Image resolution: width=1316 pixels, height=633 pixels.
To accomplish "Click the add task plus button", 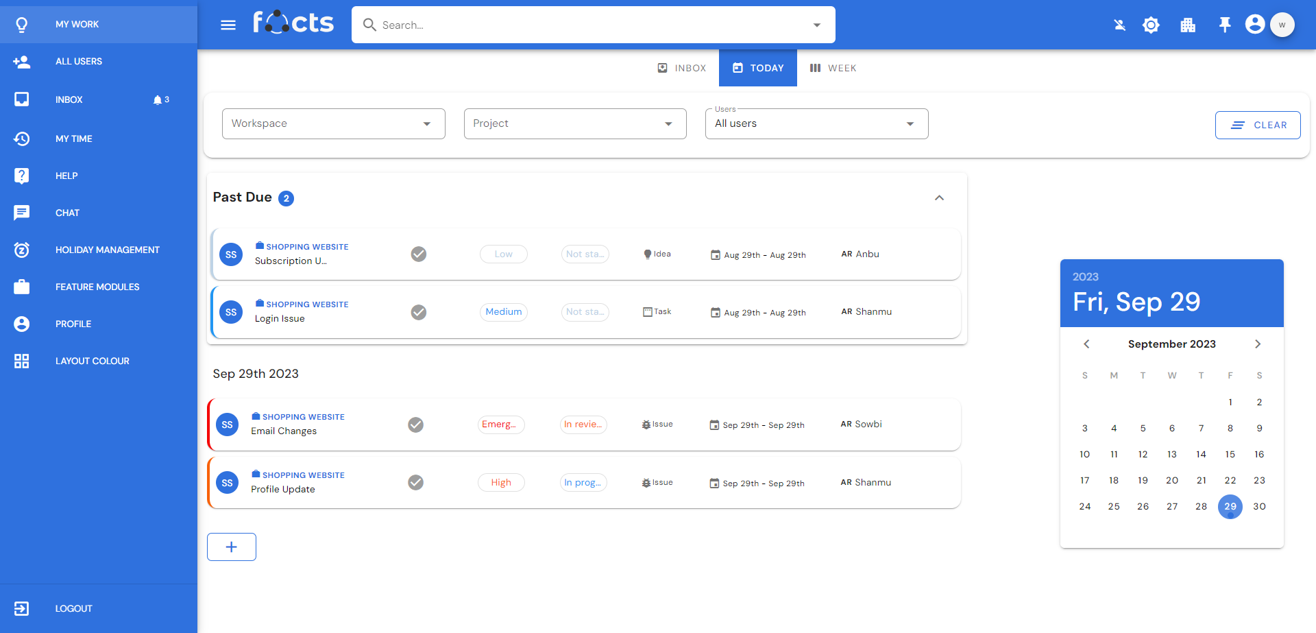I will point(232,547).
